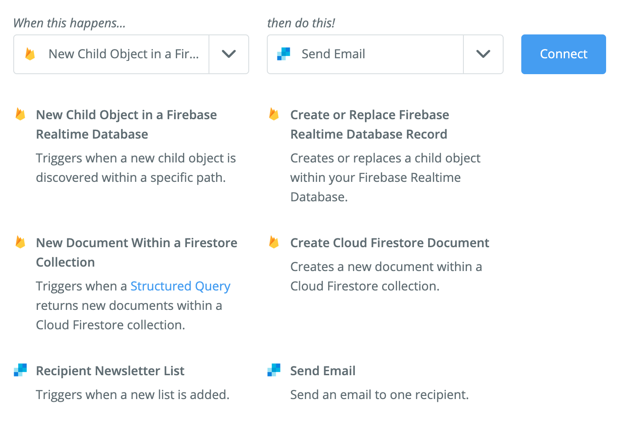Click the 'When this happens...' label
Image resolution: width=622 pixels, height=422 pixels.
click(69, 23)
